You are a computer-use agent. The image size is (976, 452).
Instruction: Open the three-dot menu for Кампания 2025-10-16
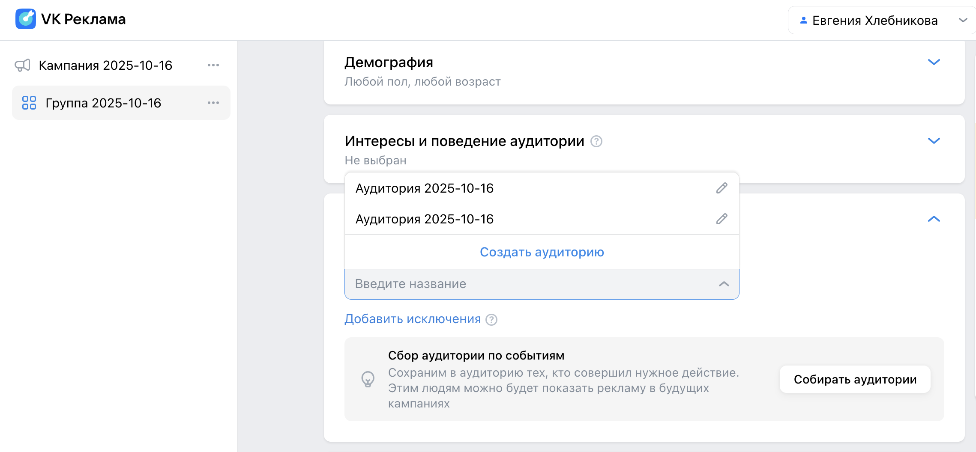(213, 65)
